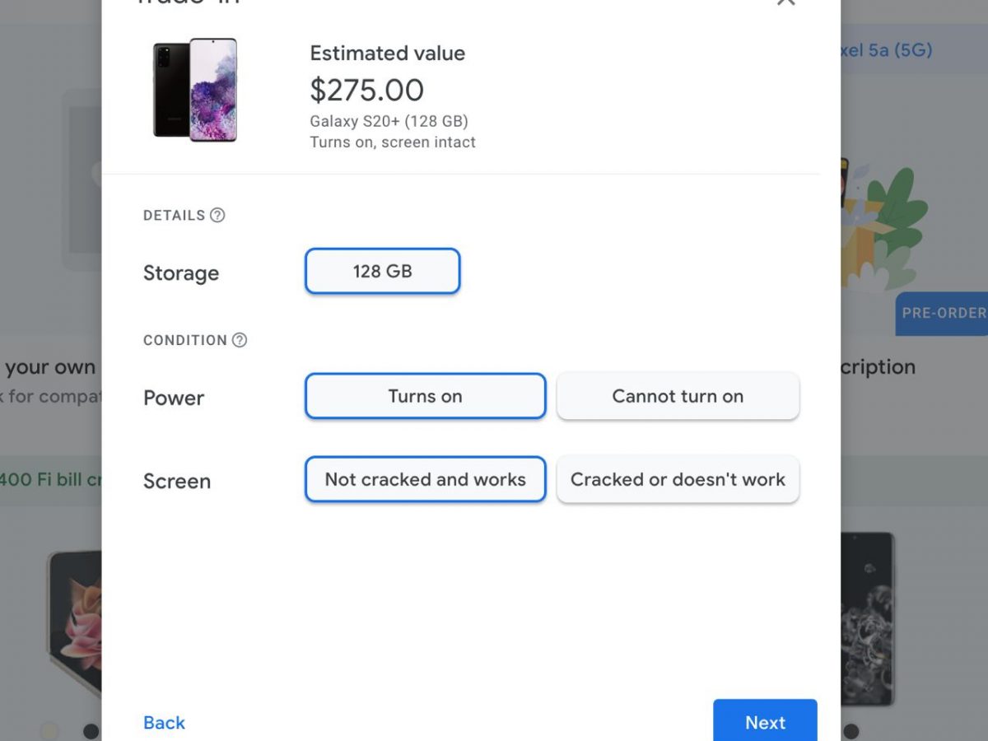This screenshot has width=988, height=741.
Task: Click the plant and box illustration
Action: 885,222
